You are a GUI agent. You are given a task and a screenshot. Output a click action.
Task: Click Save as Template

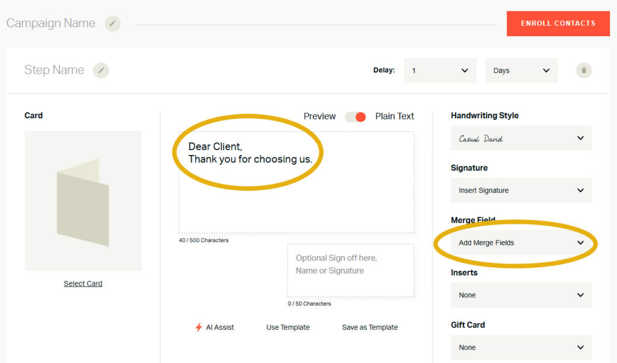point(370,327)
